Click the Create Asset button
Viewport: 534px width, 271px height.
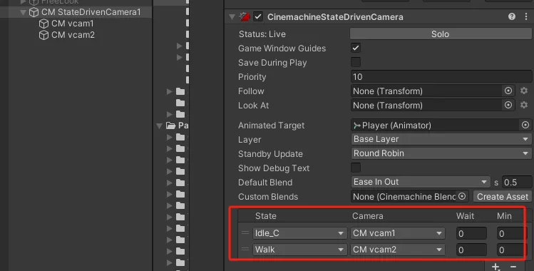coord(503,196)
